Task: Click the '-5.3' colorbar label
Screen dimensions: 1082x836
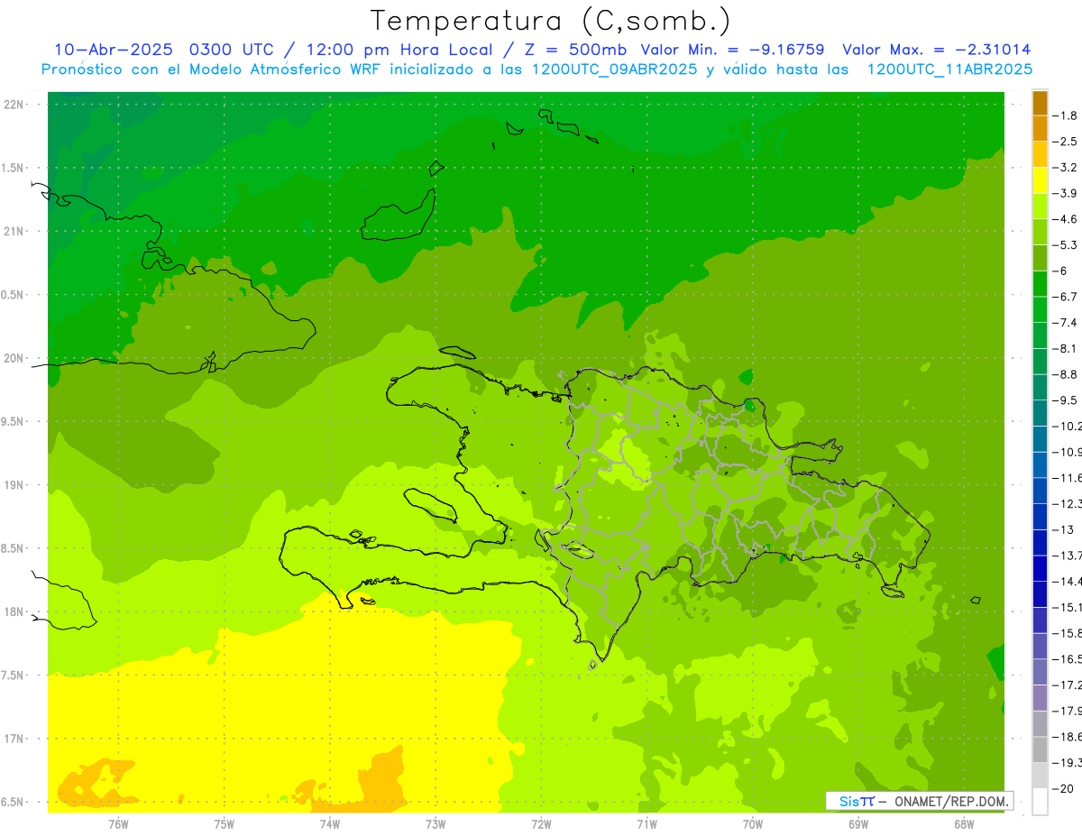Action: 1065,245
